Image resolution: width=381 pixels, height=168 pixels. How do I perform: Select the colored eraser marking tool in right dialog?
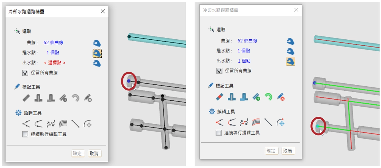pos(220,97)
